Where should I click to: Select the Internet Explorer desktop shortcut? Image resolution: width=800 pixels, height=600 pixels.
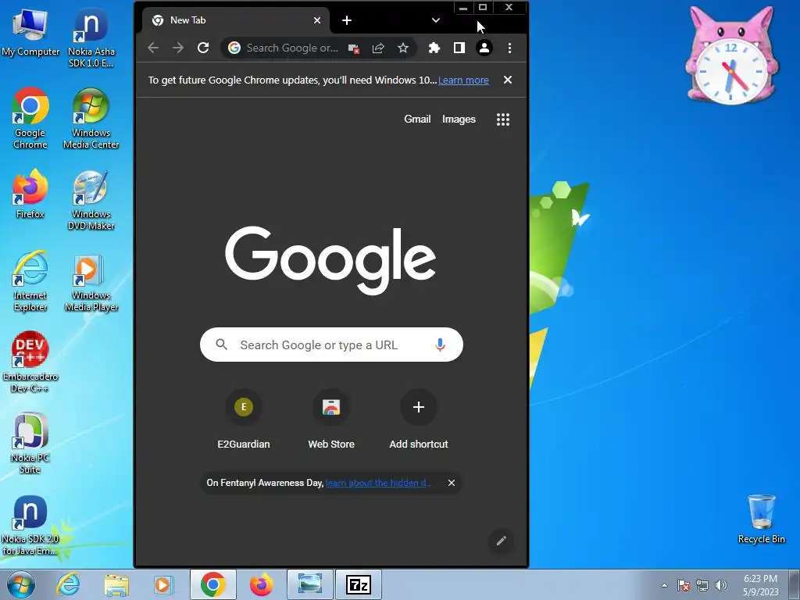tap(30, 280)
